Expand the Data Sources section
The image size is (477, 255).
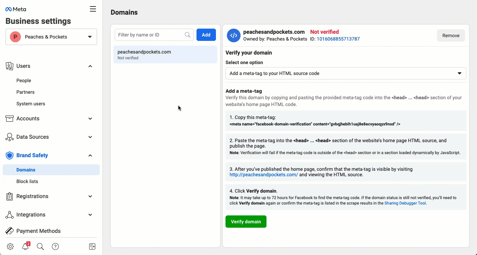[x=90, y=137]
